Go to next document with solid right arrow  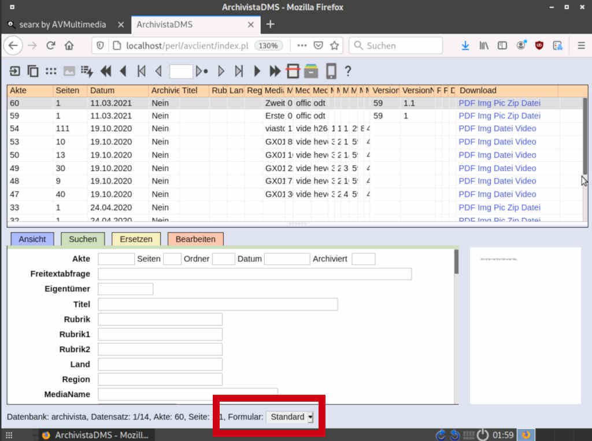pos(257,71)
